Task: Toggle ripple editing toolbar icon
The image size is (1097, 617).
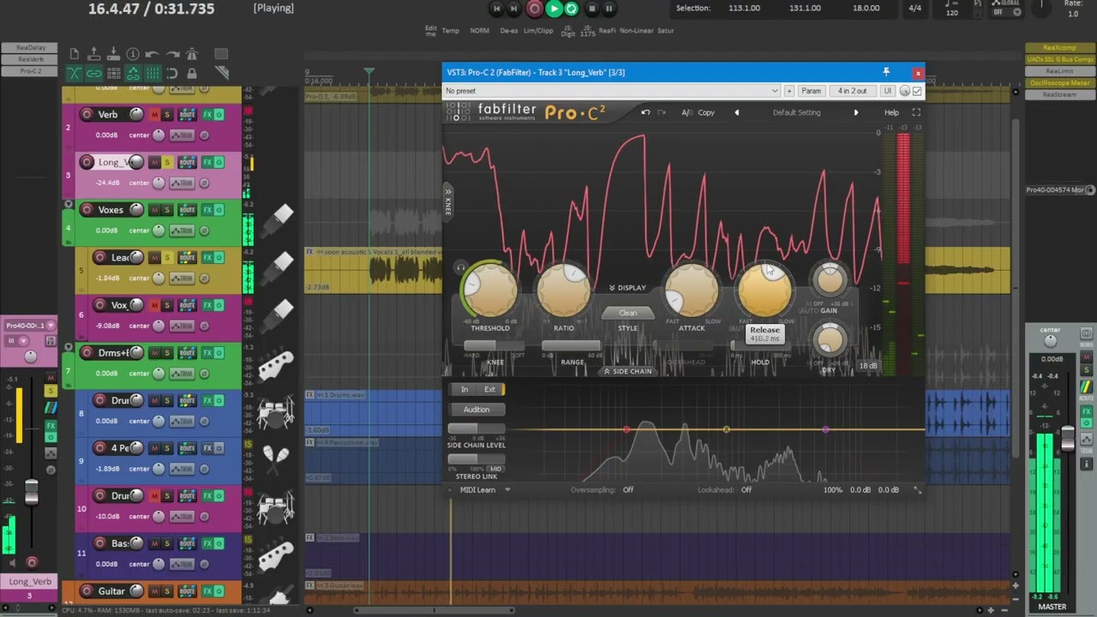Action: (x=113, y=74)
